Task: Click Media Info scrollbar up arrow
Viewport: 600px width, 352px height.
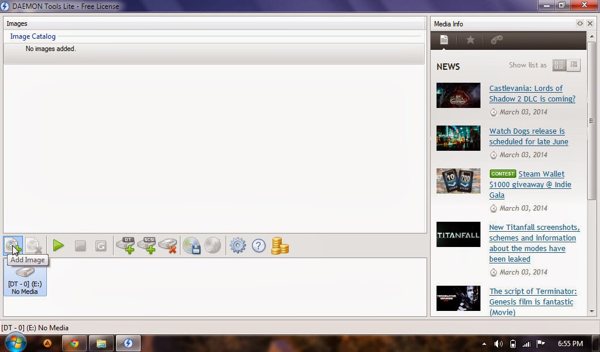Action: (592, 37)
